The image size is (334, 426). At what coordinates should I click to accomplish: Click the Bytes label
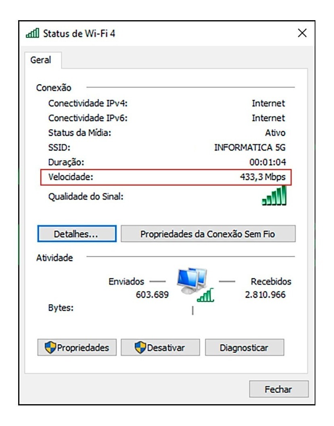(61, 308)
